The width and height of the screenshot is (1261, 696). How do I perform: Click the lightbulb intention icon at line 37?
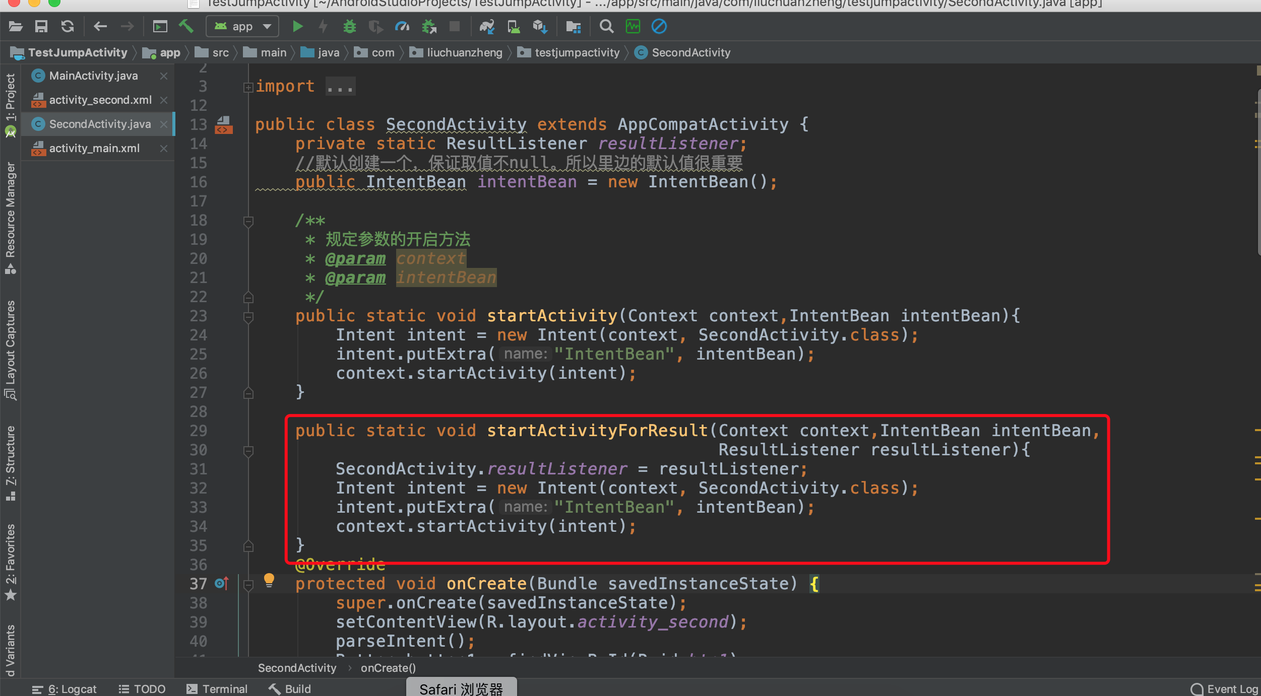[269, 580]
